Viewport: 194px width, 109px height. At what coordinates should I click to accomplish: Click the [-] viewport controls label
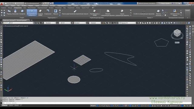click(4, 26)
